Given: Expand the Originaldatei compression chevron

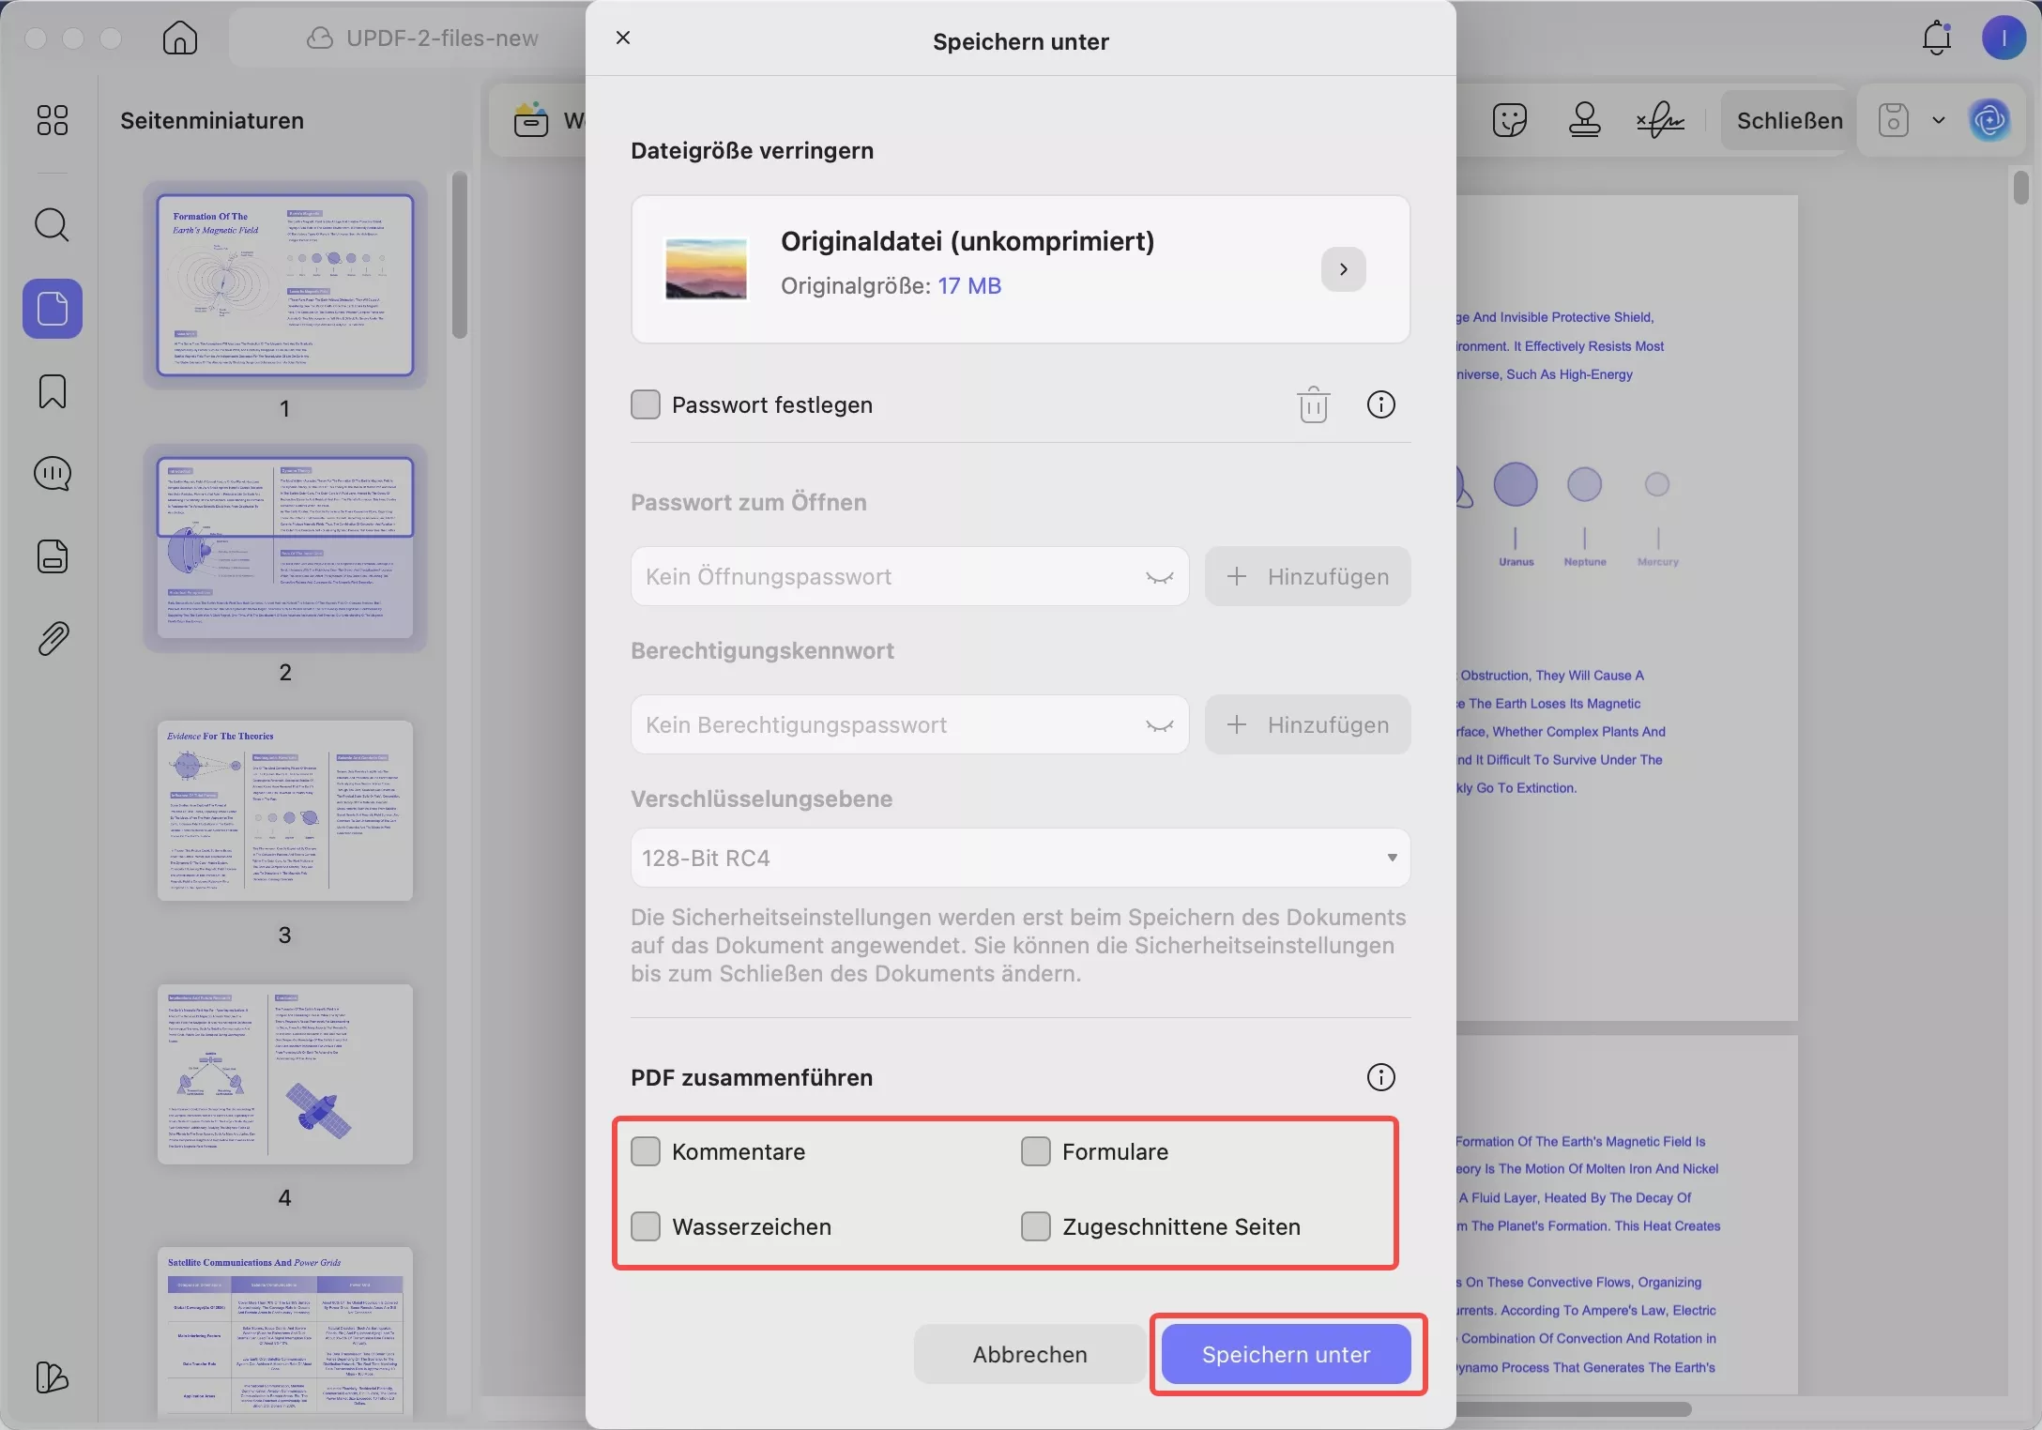Looking at the screenshot, I should click(x=1344, y=269).
